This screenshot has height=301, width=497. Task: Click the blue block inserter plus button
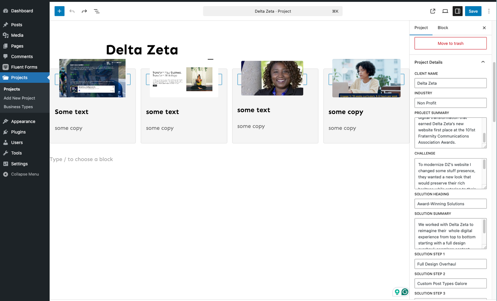click(x=59, y=11)
